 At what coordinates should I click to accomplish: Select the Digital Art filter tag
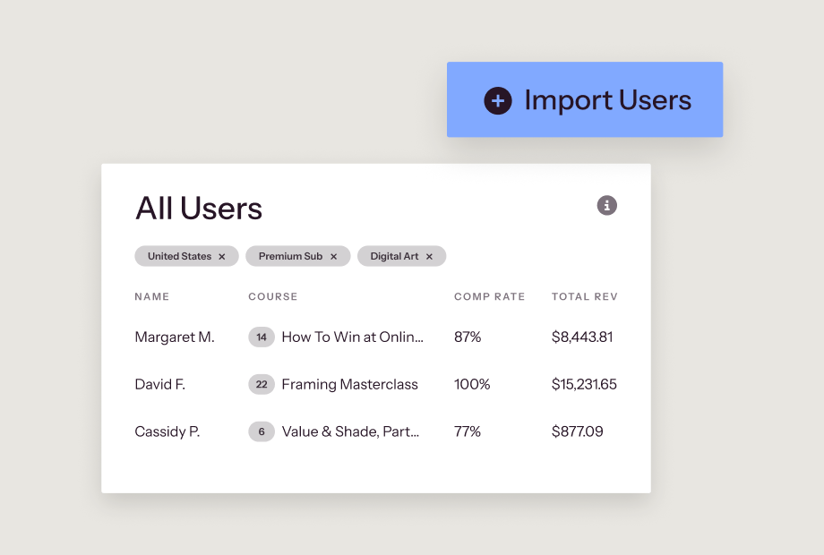pos(401,256)
